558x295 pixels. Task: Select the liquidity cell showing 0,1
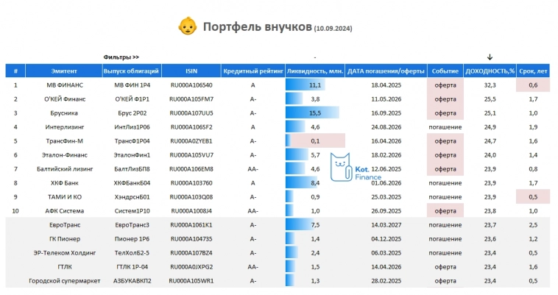click(315, 141)
